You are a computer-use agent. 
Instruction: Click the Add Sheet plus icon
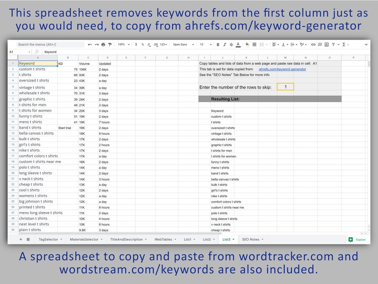pos(21,239)
